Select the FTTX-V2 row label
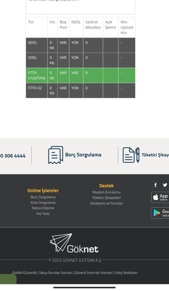The width and height of the screenshot is (169, 291). click(x=35, y=88)
